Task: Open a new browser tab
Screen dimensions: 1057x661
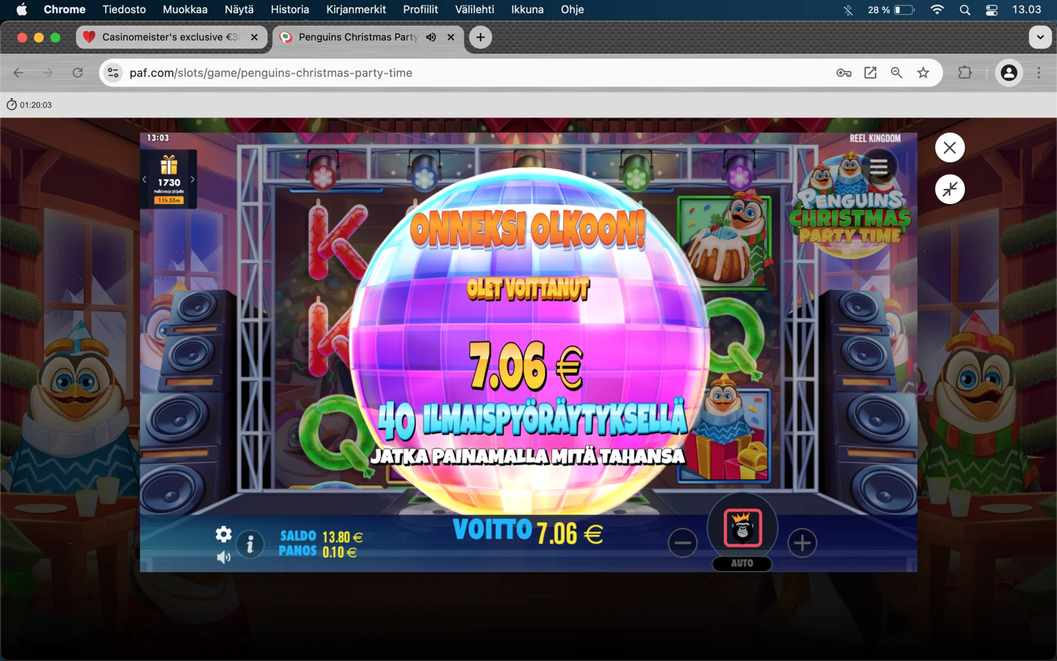Action: tap(480, 37)
